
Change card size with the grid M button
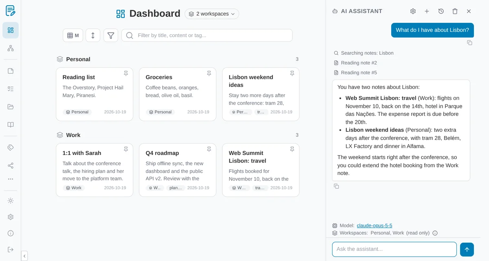(73, 35)
